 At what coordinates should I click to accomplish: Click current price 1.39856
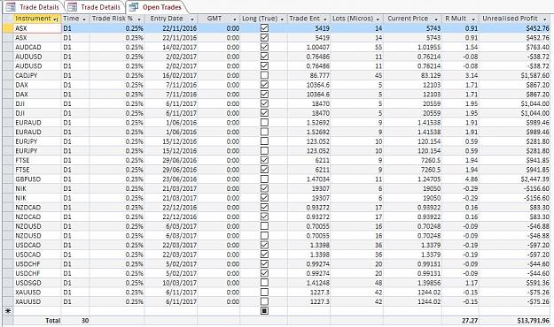click(x=428, y=283)
